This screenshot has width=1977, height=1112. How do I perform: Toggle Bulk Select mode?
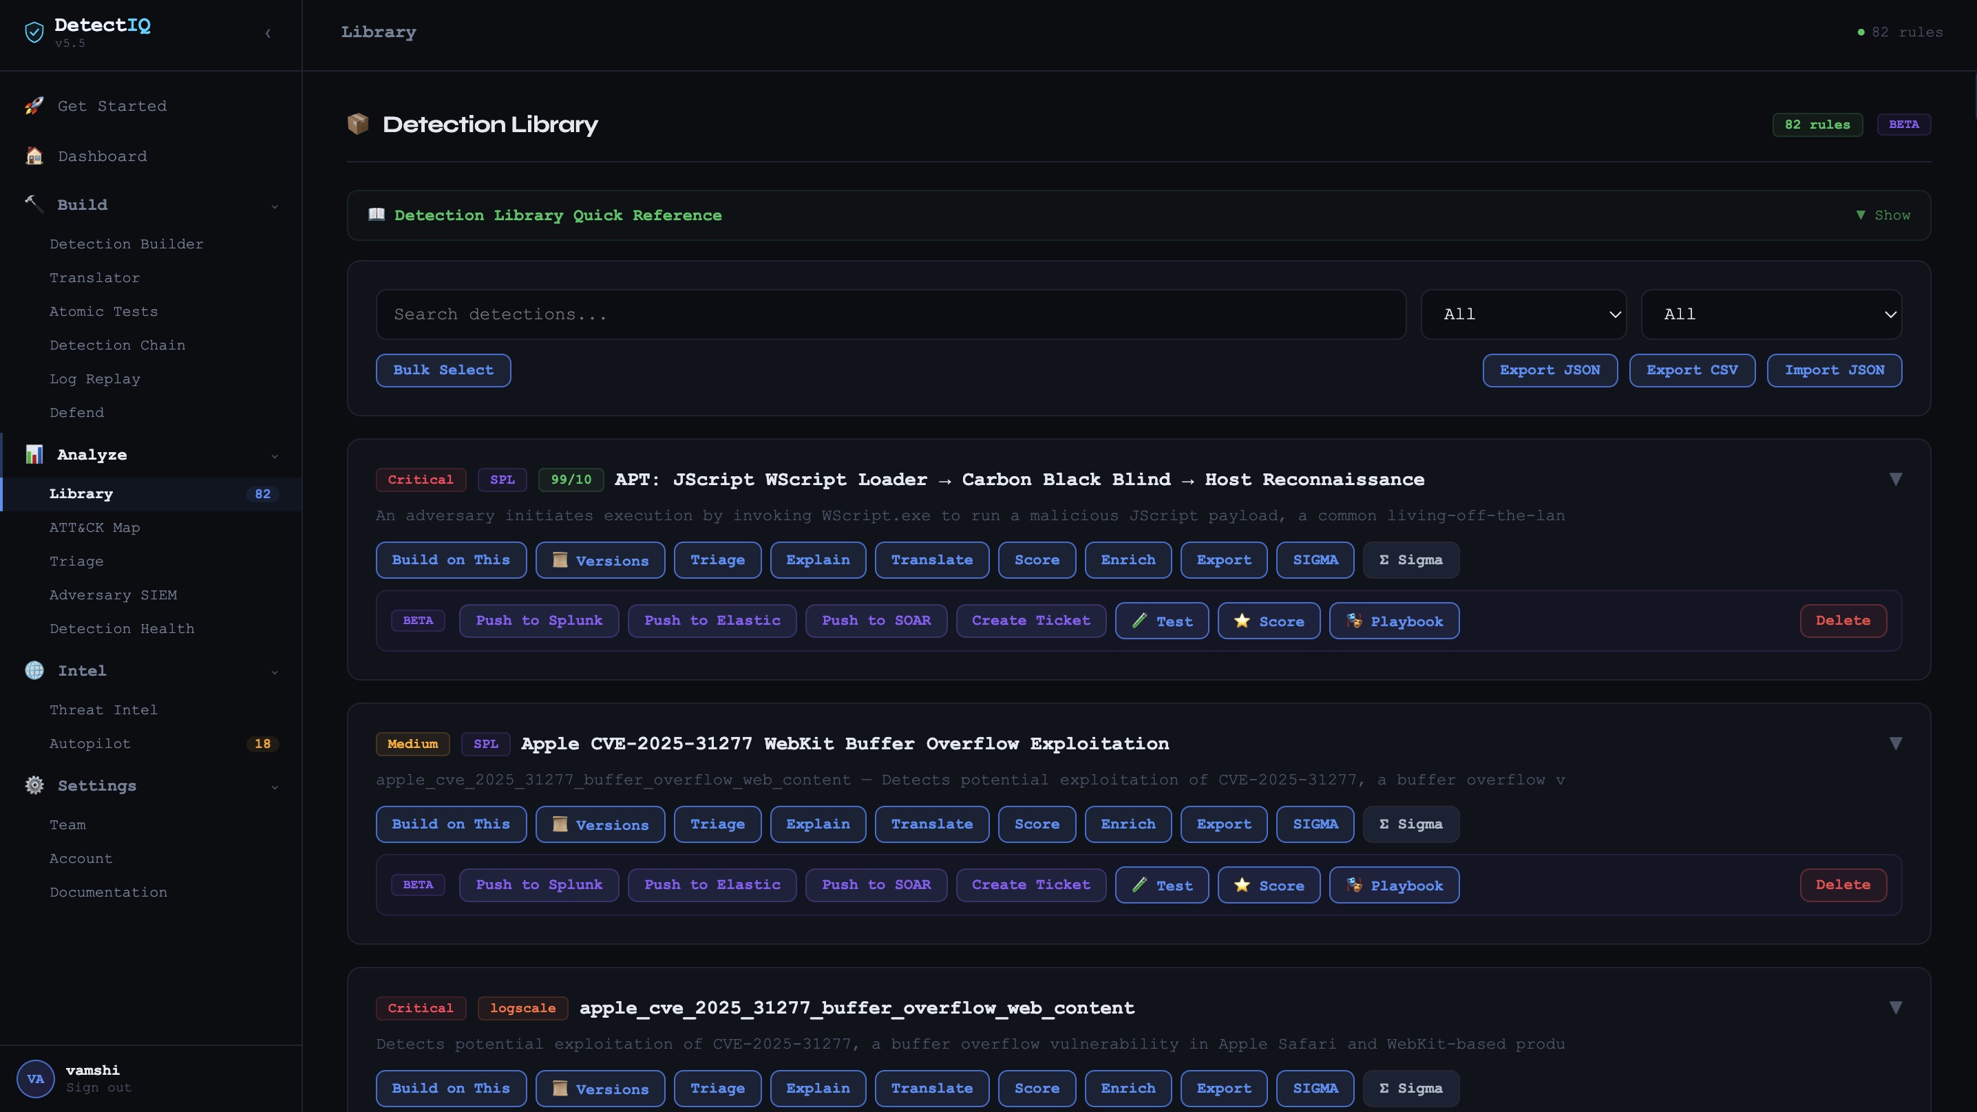pyautogui.click(x=443, y=370)
